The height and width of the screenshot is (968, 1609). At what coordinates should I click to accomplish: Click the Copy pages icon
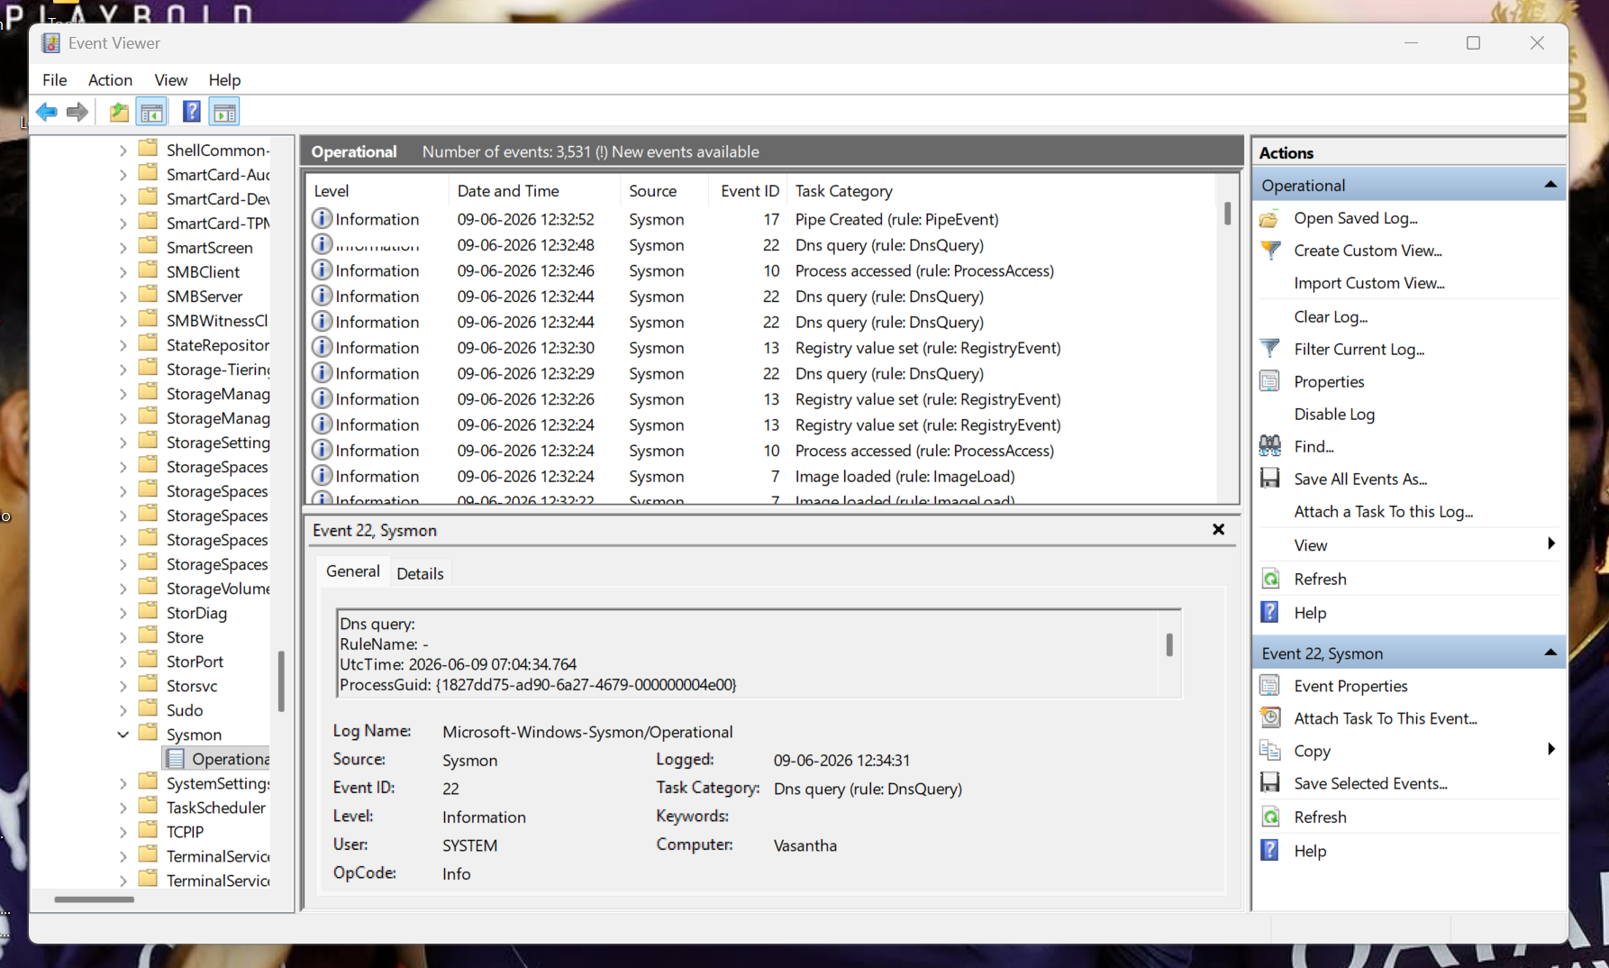[1270, 751]
